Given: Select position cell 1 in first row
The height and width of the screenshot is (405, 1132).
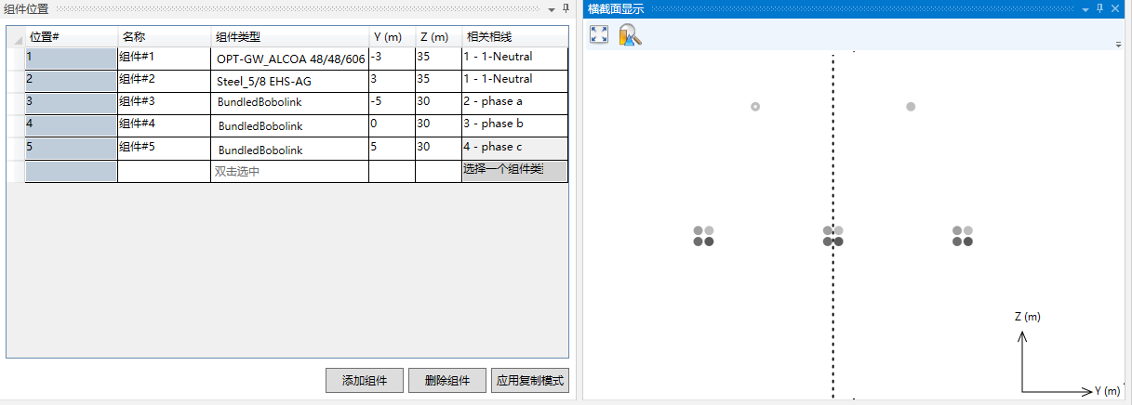Looking at the screenshot, I should pyautogui.click(x=72, y=59).
